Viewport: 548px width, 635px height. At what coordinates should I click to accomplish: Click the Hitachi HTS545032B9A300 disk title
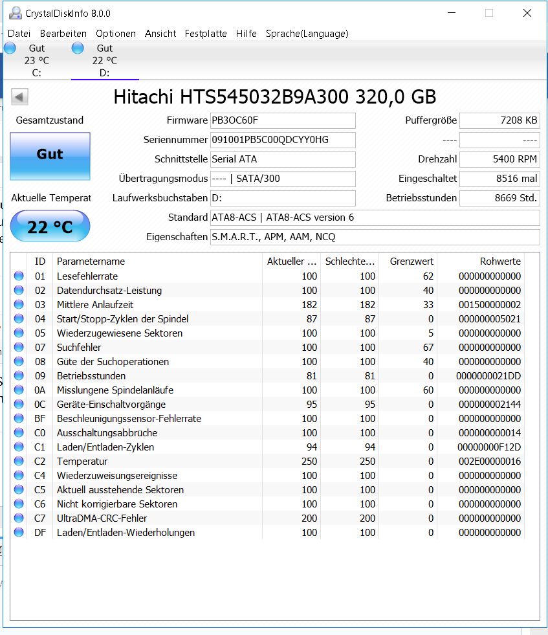[x=275, y=97]
